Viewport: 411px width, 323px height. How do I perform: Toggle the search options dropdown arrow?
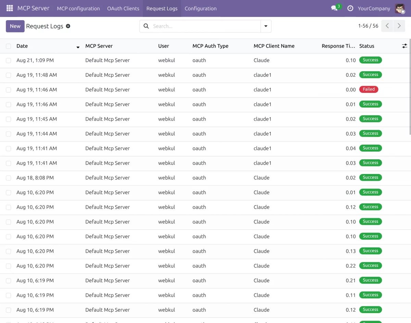click(266, 26)
